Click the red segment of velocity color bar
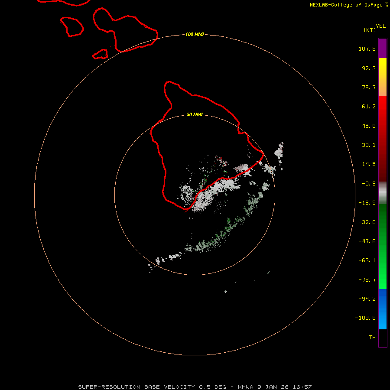 tap(383, 139)
